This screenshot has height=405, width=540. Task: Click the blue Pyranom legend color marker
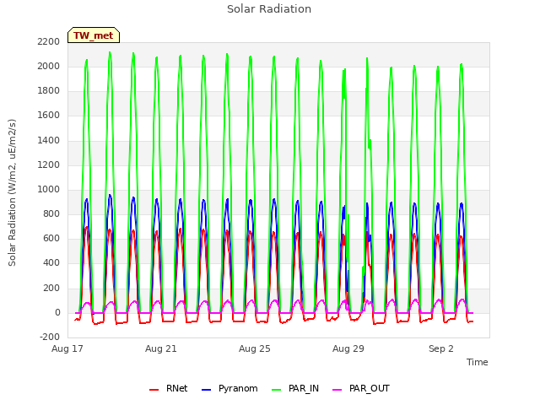click(206, 390)
